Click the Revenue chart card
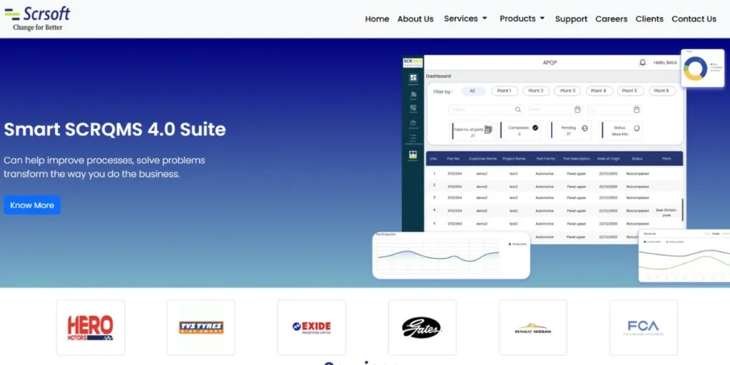Viewport: 730px width, 365px height. click(x=684, y=256)
